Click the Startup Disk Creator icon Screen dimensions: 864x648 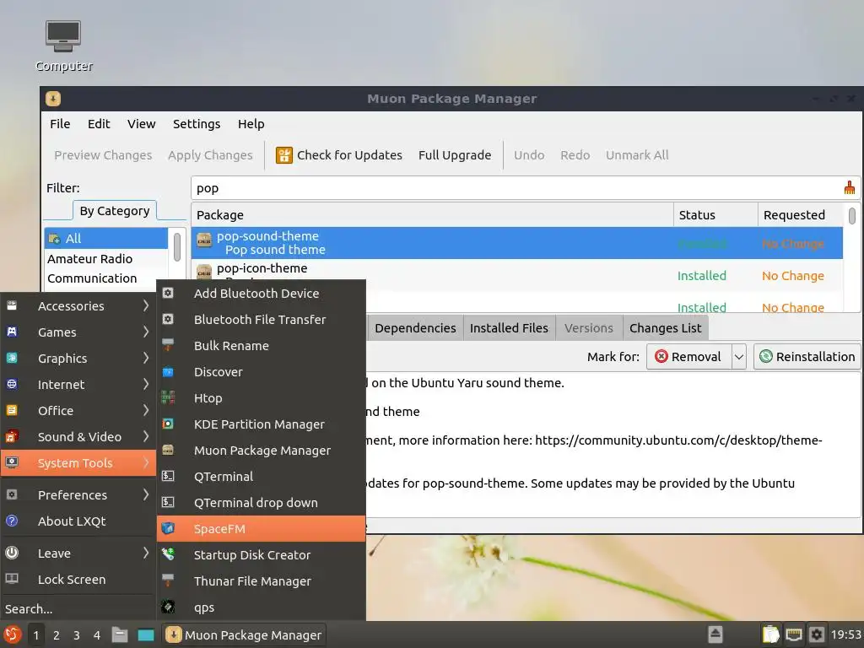tap(168, 554)
